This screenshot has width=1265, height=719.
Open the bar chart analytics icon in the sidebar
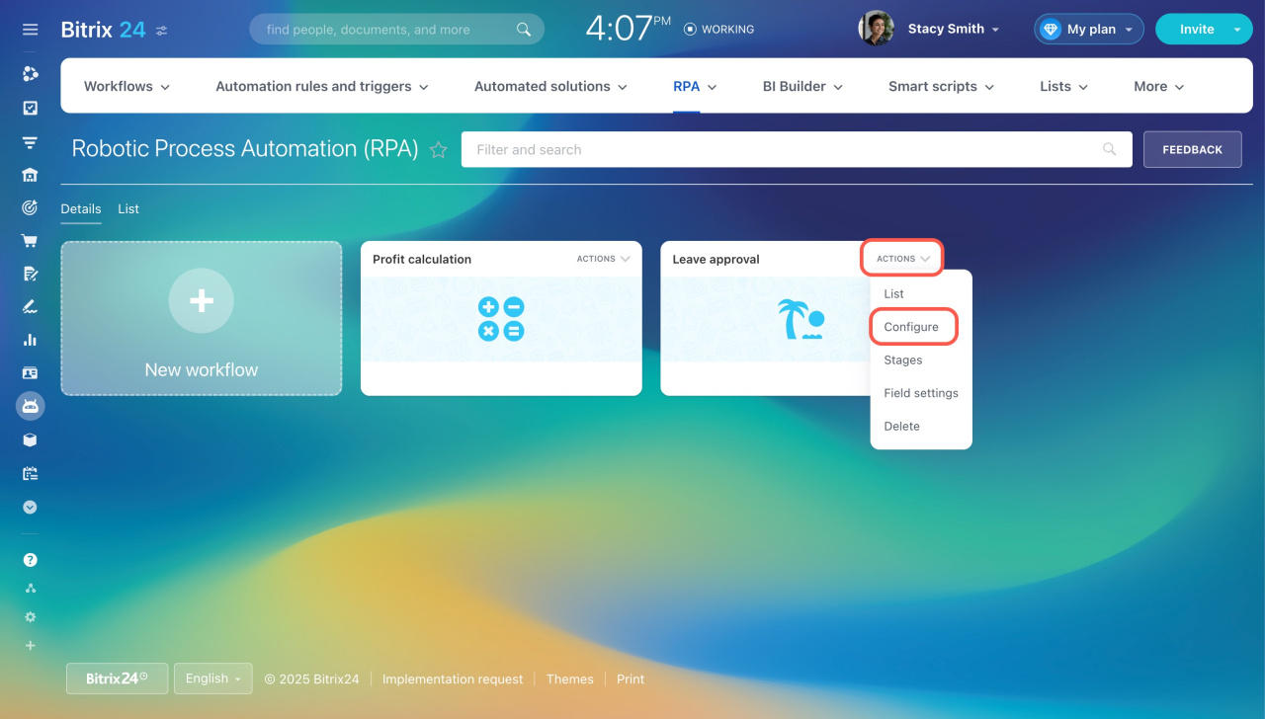pos(30,340)
